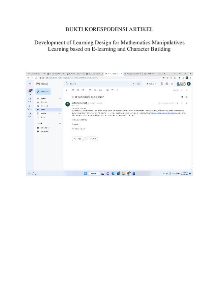Open Gmail settings gear
This screenshot has width=219, height=283.
click(x=167, y=84)
